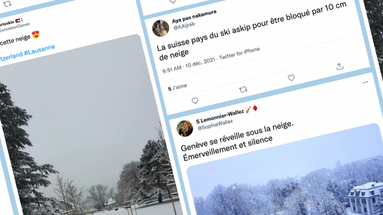Screen dimensions: 383x215
Task: Click the 'S Lemonnier-Wallez' display name
Action: click(x=220, y=116)
